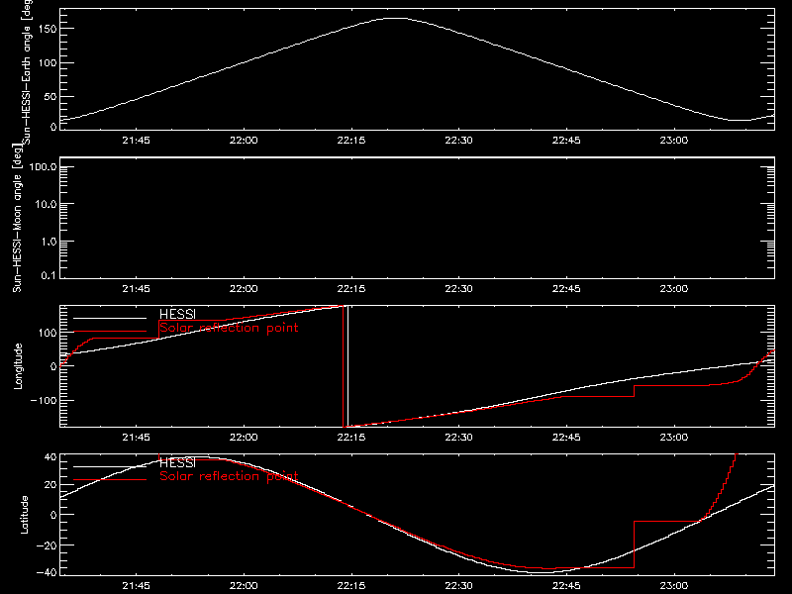This screenshot has height=594, width=792.
Task: Click the 22:15 time label under Latitude plot
Action: (x=351, y=586)
